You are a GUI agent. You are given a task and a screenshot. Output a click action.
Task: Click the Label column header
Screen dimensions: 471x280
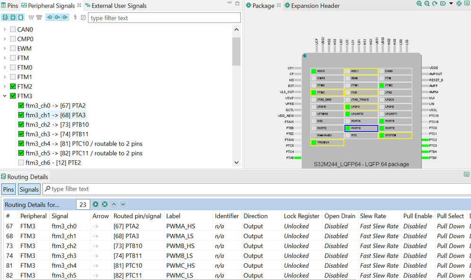point(173,216)
